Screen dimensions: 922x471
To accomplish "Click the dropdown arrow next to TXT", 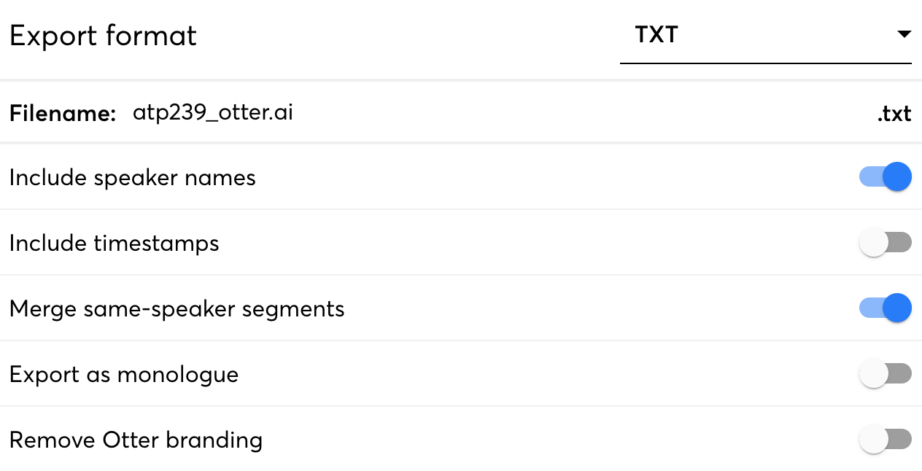I will [904, 34].
